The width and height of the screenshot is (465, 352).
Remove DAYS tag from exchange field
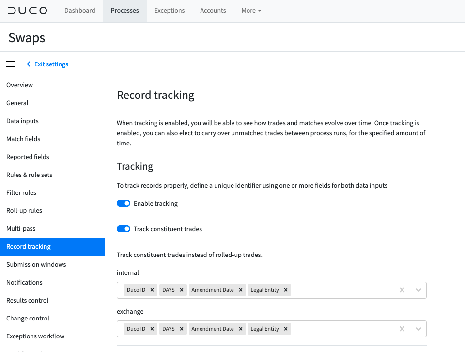click(182, 329)
